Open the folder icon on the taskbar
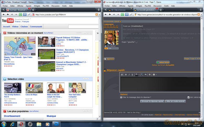The height and width of the screenshot is (127, 204). point(39,124)
